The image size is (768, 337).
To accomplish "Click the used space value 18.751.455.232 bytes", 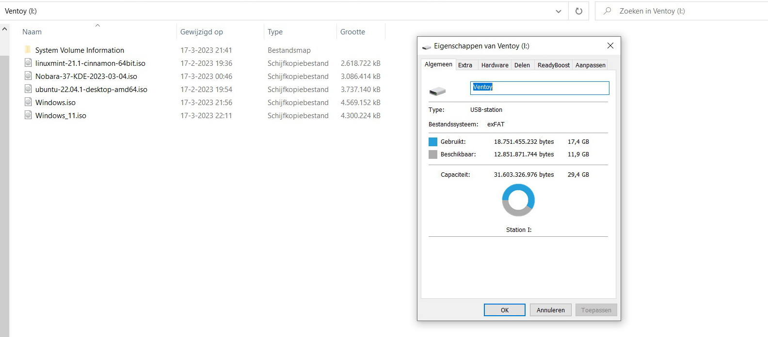I will (524, 142).
